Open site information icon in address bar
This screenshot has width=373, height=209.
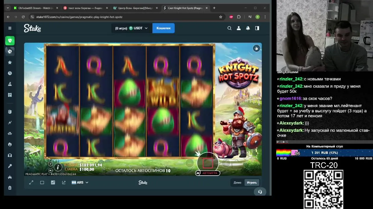tap(32, 17)
